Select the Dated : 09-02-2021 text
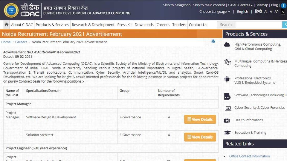This screenshot has height=161, width=287. point(18,57)
